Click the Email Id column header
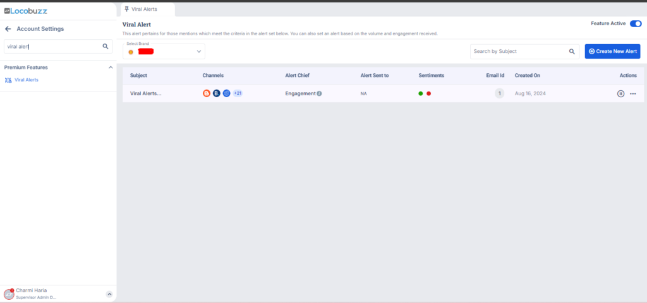The height and width of the screenshot is (303, 647). coord(495,76)
